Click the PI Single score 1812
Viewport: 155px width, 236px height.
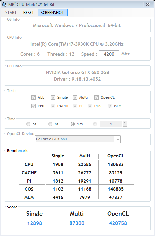pyautogui.click(x=58, y=181)
